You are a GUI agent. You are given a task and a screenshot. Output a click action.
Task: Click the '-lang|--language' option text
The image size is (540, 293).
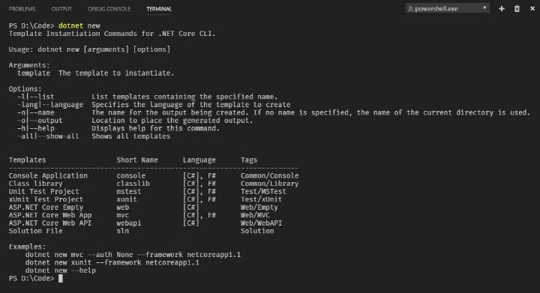(50, 105)
